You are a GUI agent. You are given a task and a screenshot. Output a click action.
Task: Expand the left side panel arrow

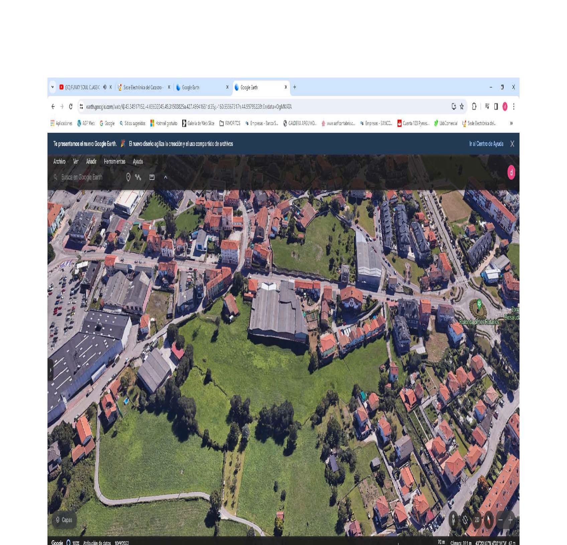tap(51, 370)
